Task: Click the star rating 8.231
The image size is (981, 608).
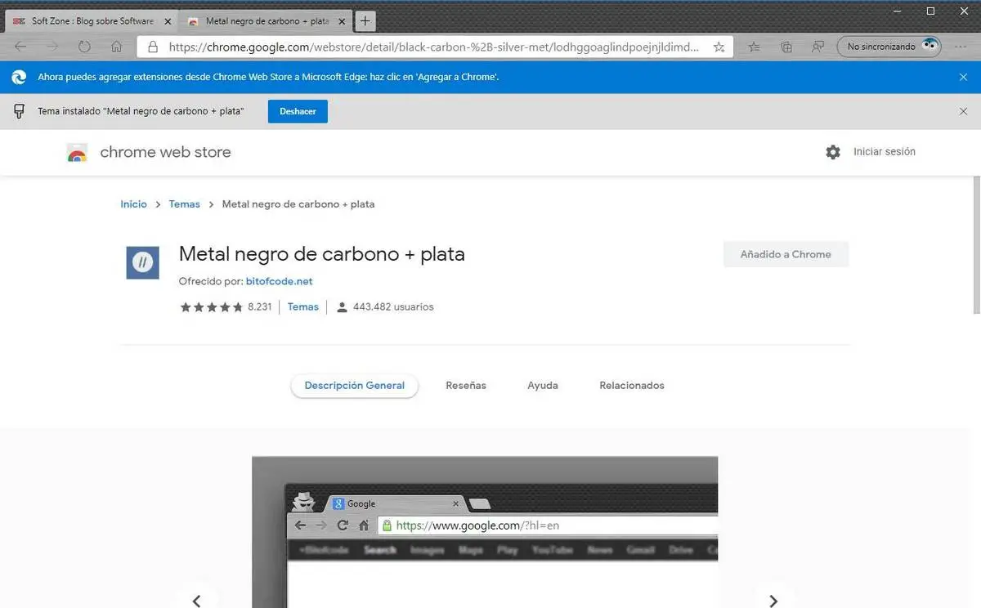Action: (x=226, y=307)
